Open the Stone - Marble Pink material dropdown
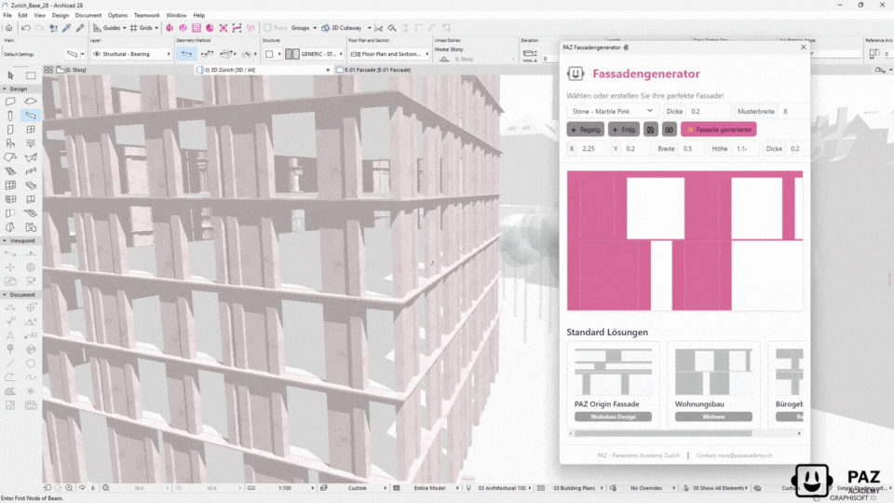 point(613,111)
